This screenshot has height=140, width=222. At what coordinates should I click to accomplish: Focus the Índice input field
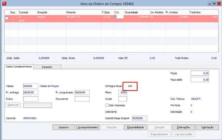pyautogui.click(x=31, y=99)
